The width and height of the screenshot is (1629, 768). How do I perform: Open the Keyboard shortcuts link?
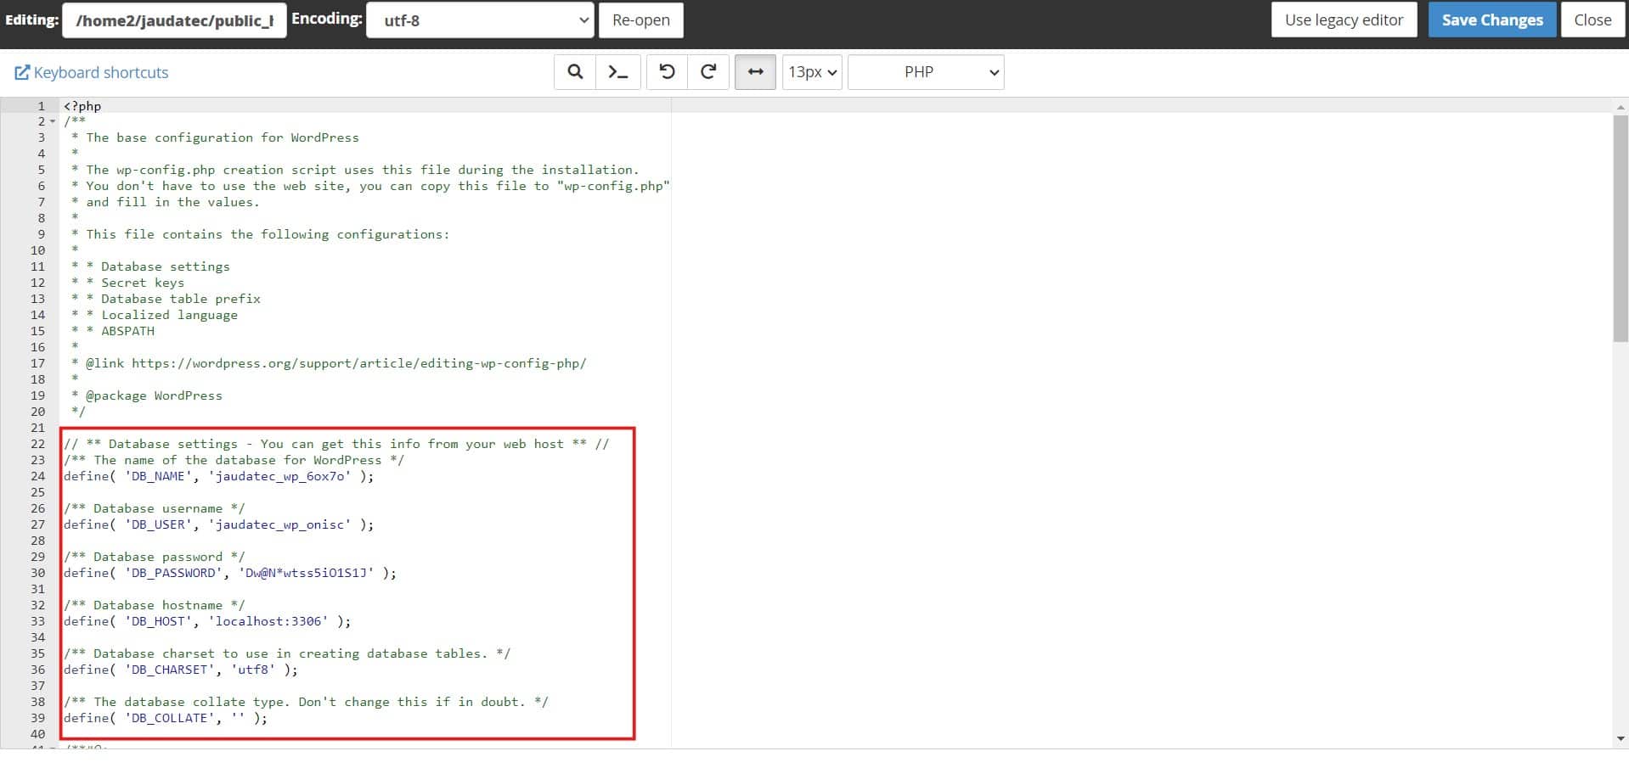(x=92, y=72)
